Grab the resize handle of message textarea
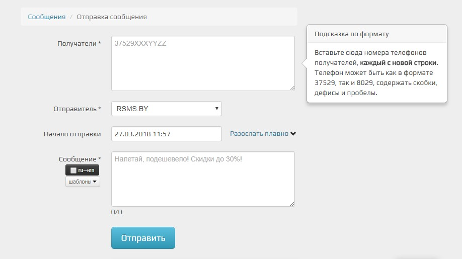The width and height of the screenshot is (462, 259). [x=292, y=203]
